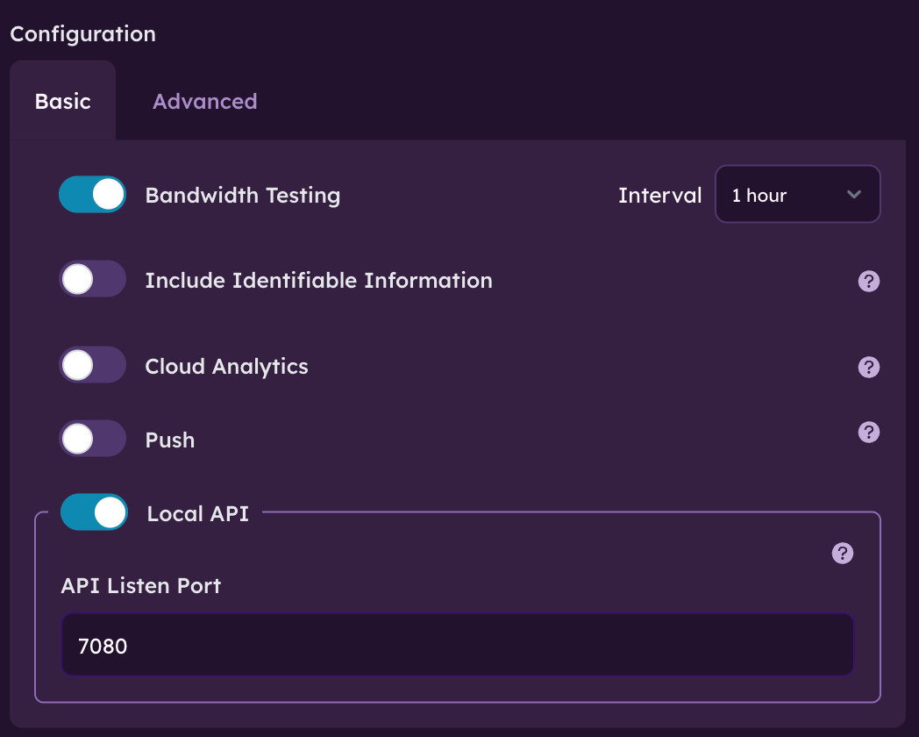919x737 pixels.
Task: Disable the Bandwidth Testing toggle
Action: pos(92,194)
